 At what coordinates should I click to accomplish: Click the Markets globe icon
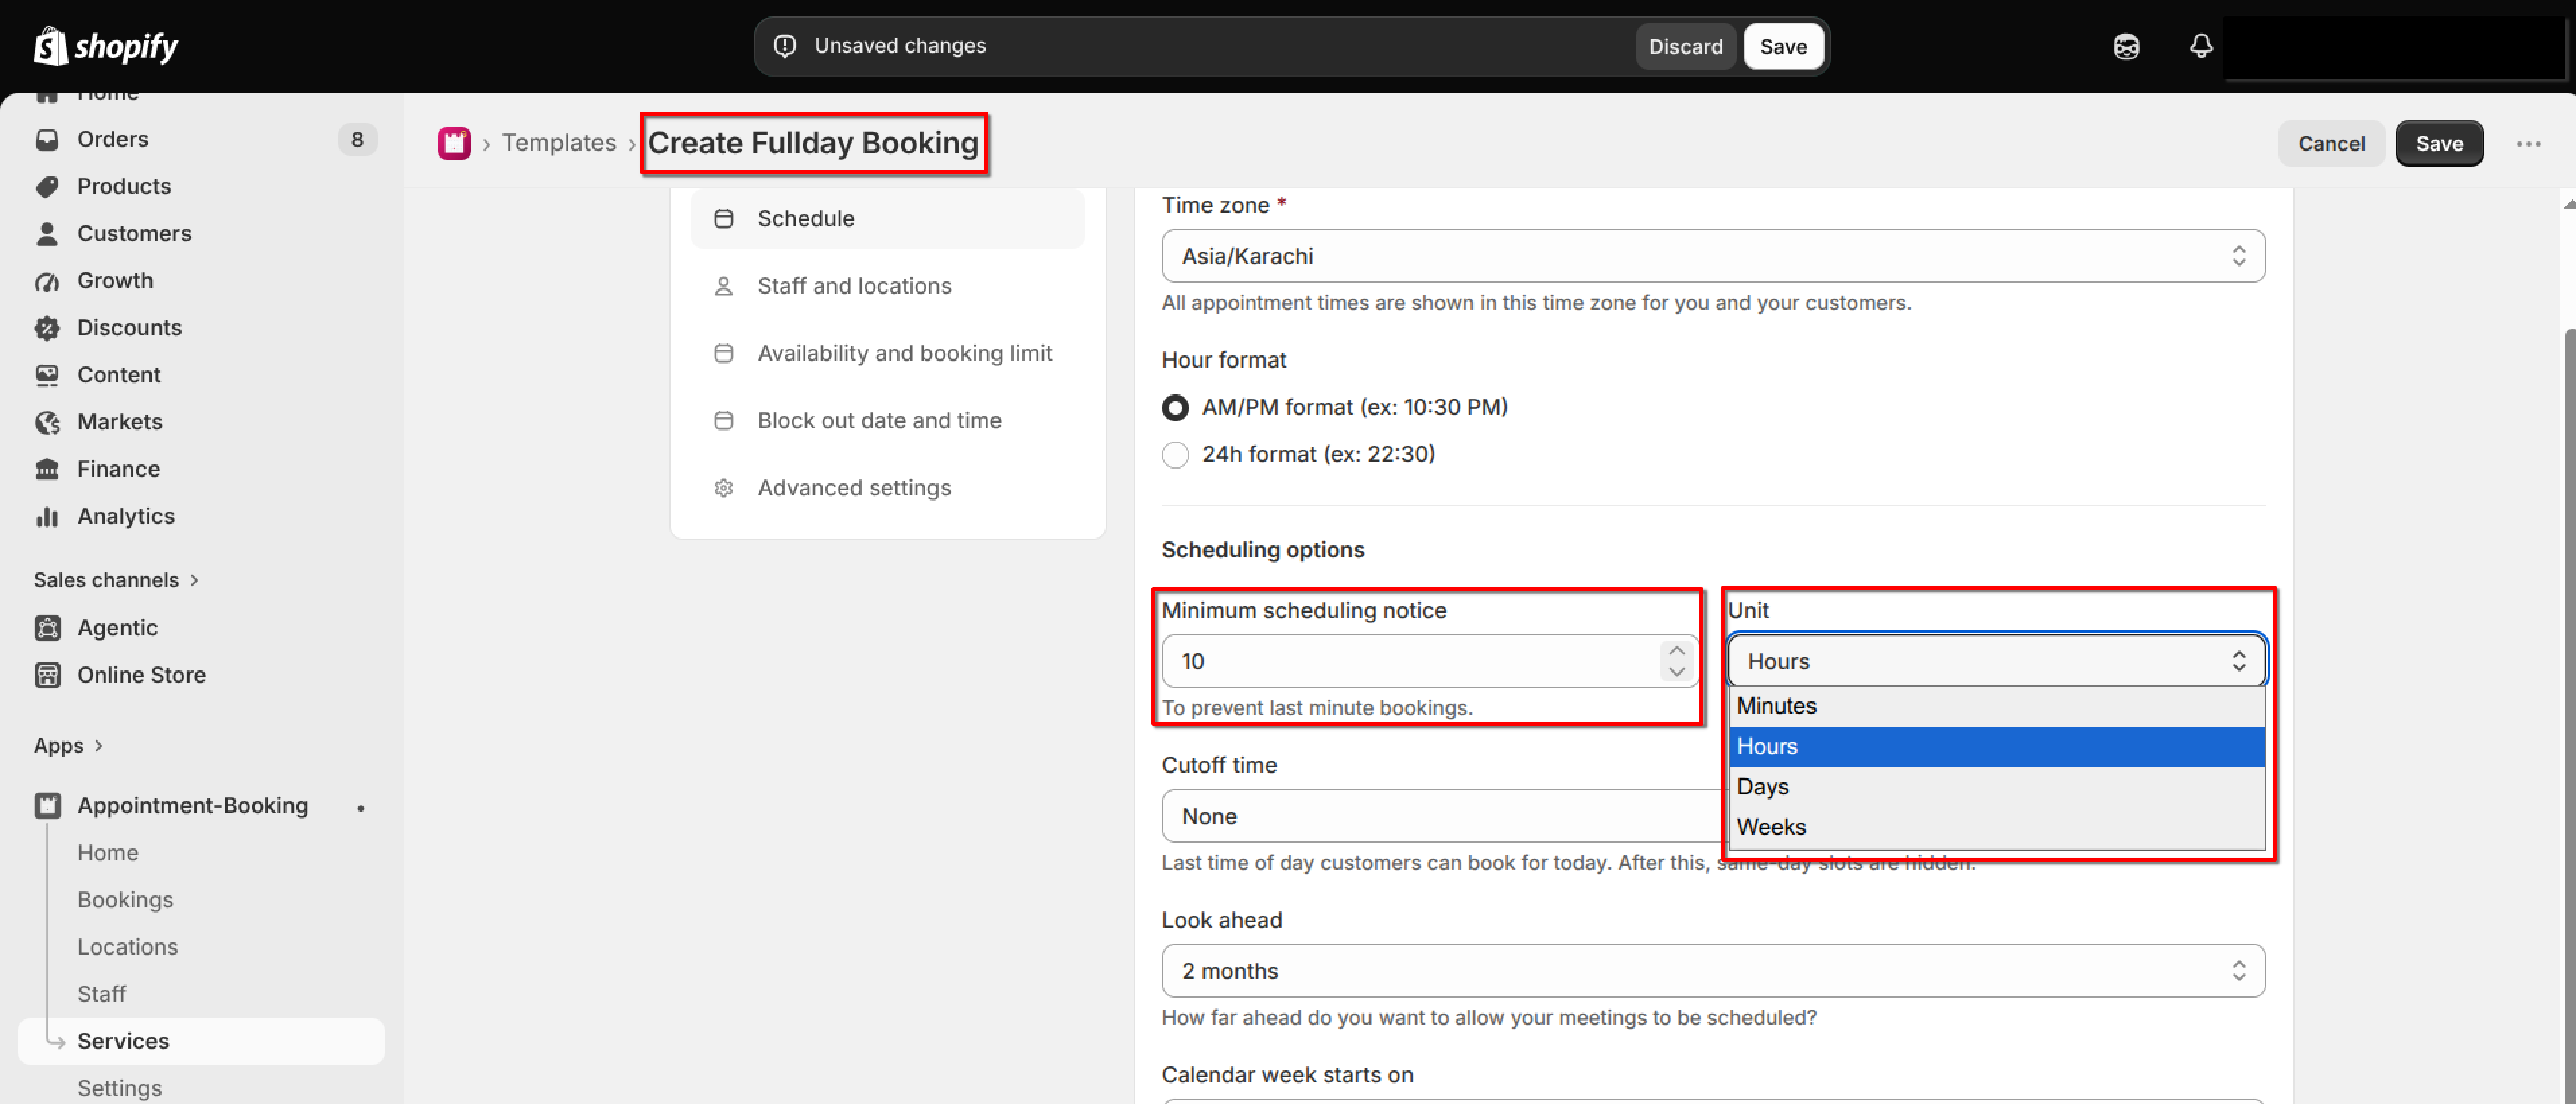tap(47, 422)
